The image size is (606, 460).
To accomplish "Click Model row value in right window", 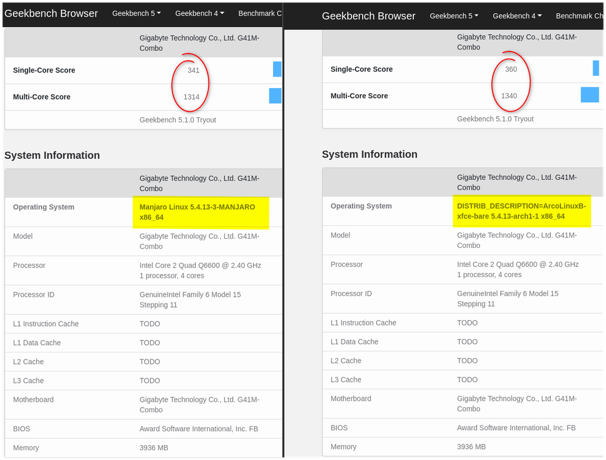I will [517, 240].
